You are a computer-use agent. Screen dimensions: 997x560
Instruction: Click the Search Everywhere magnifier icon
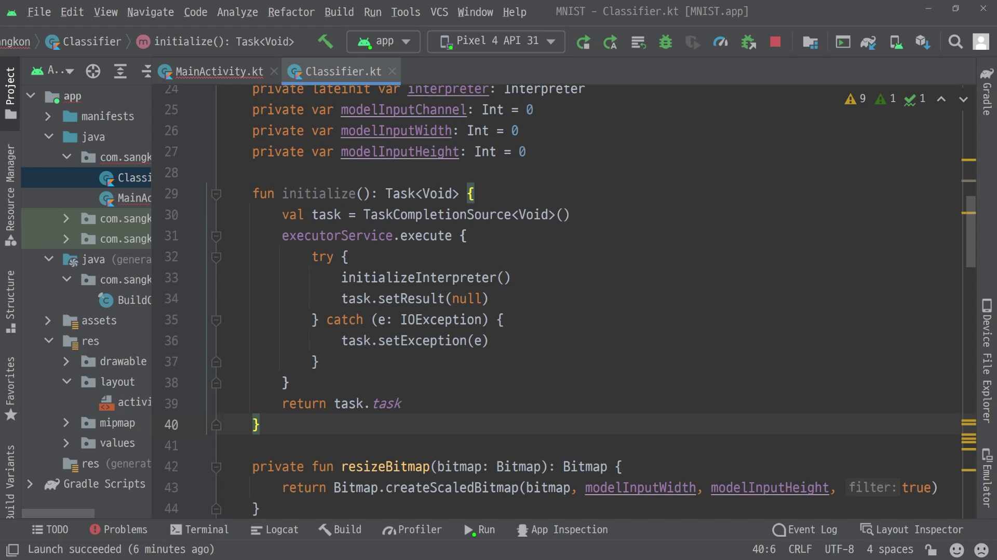point(955,41)
